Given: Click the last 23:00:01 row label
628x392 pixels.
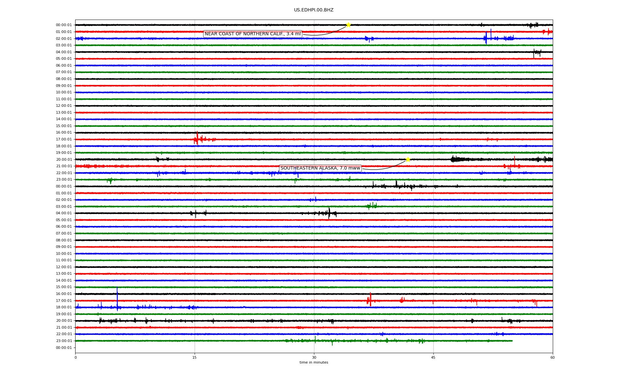Looking at the screenshot, I should [64, 341].
